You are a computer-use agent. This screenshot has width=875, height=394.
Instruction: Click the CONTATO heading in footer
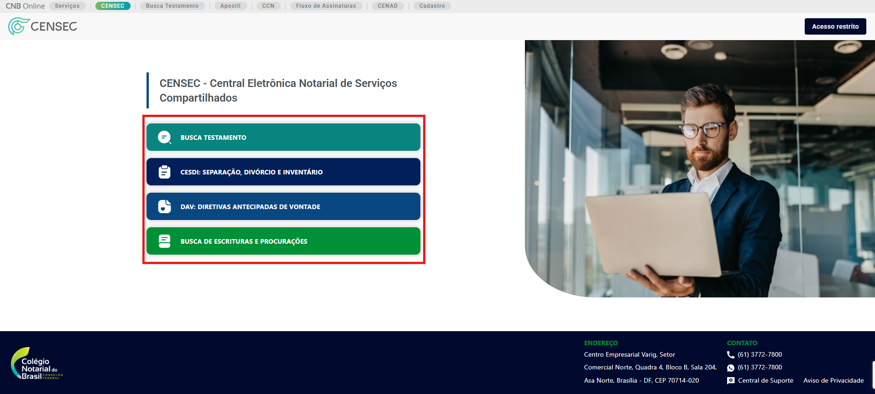tap(742, 343)
